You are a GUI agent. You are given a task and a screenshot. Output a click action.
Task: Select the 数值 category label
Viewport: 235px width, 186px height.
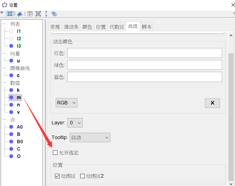click(x=15, y=83)
